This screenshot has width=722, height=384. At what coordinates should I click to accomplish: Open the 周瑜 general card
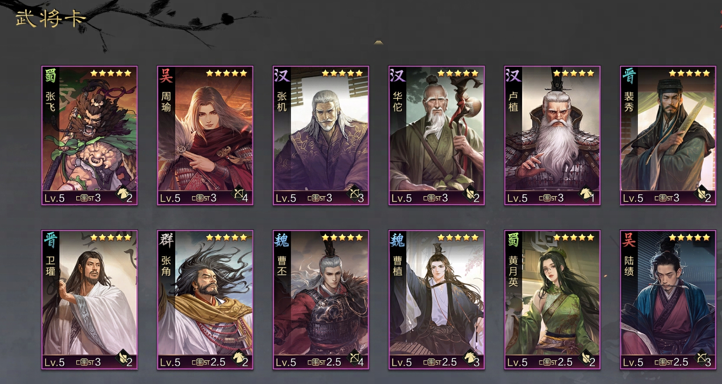[x=205, y=136]
